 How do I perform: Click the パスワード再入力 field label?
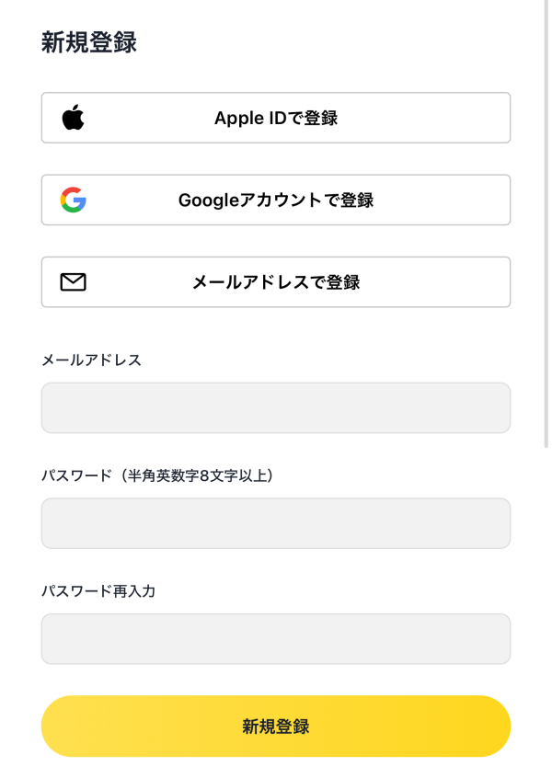tap(98, 591)
